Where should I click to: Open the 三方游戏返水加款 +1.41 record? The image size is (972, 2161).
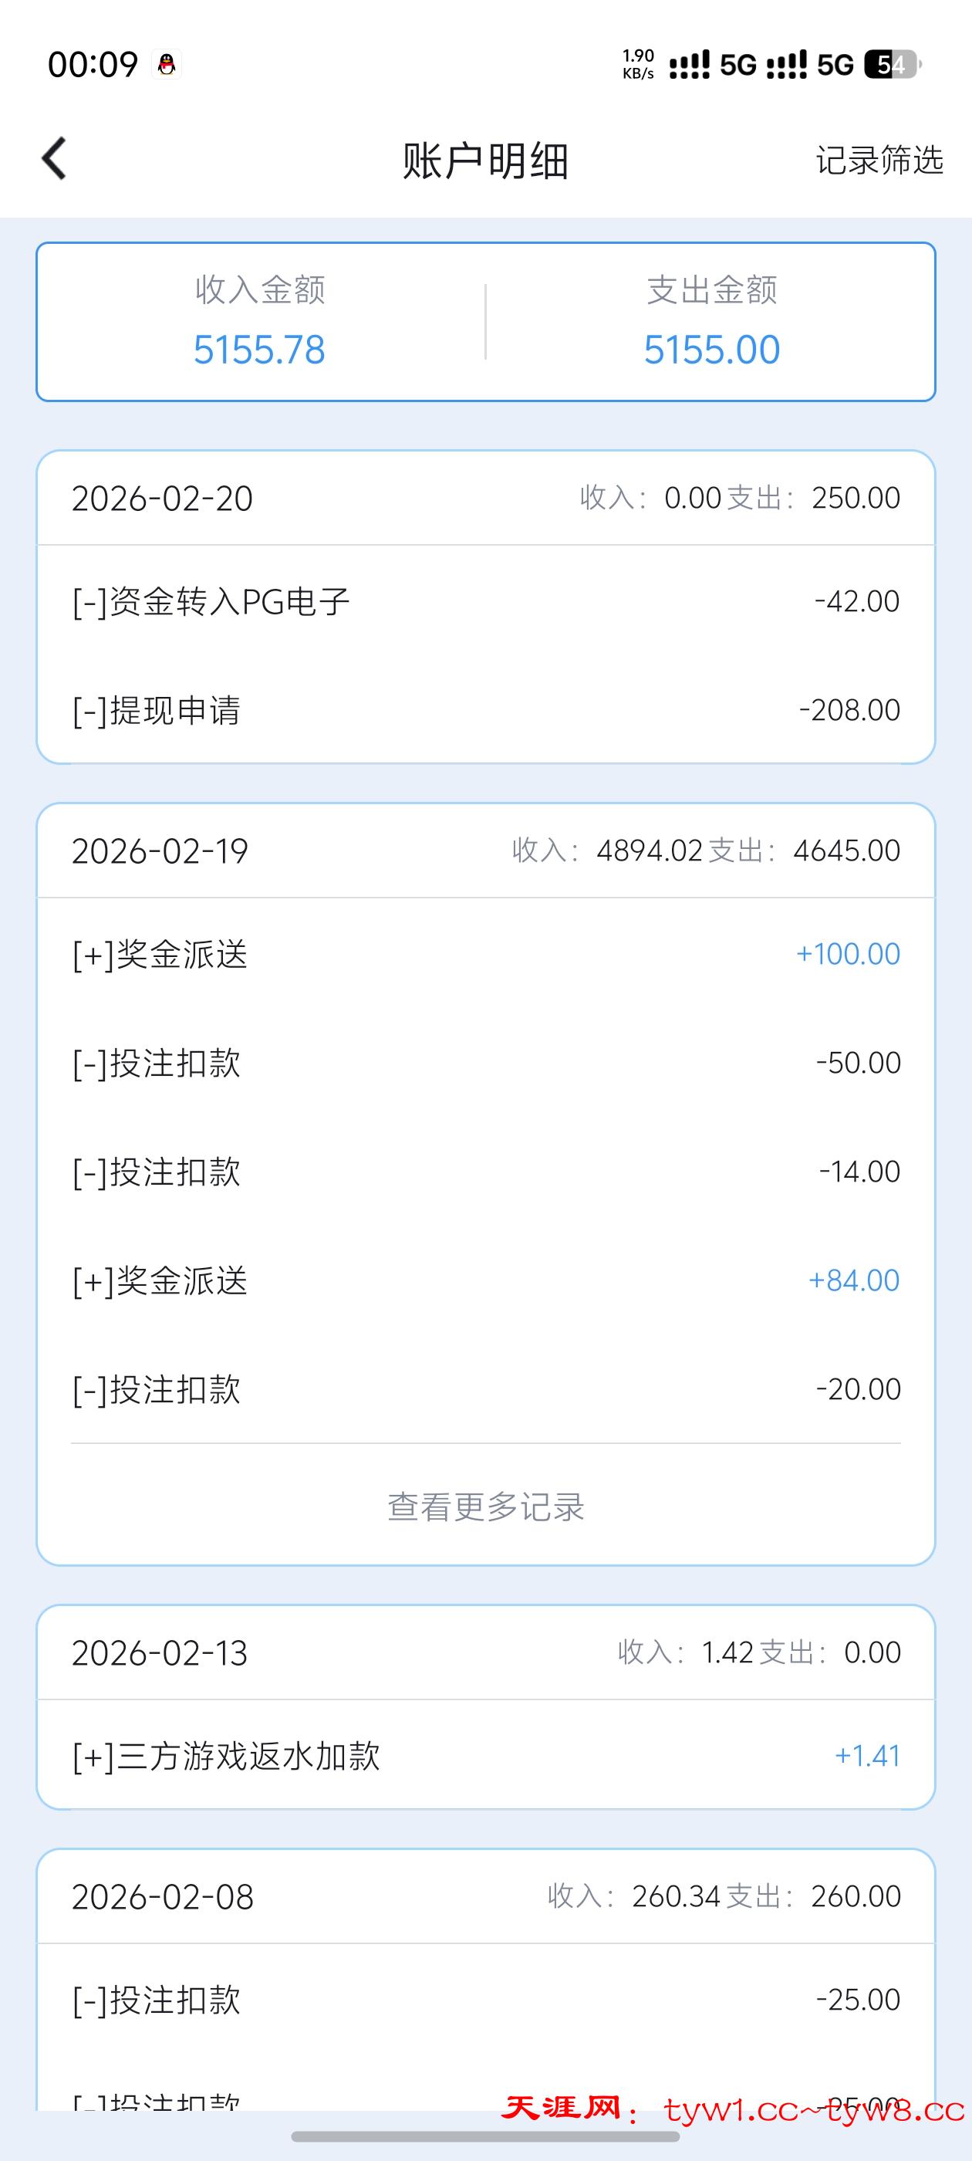click(x=485, y=1756)
